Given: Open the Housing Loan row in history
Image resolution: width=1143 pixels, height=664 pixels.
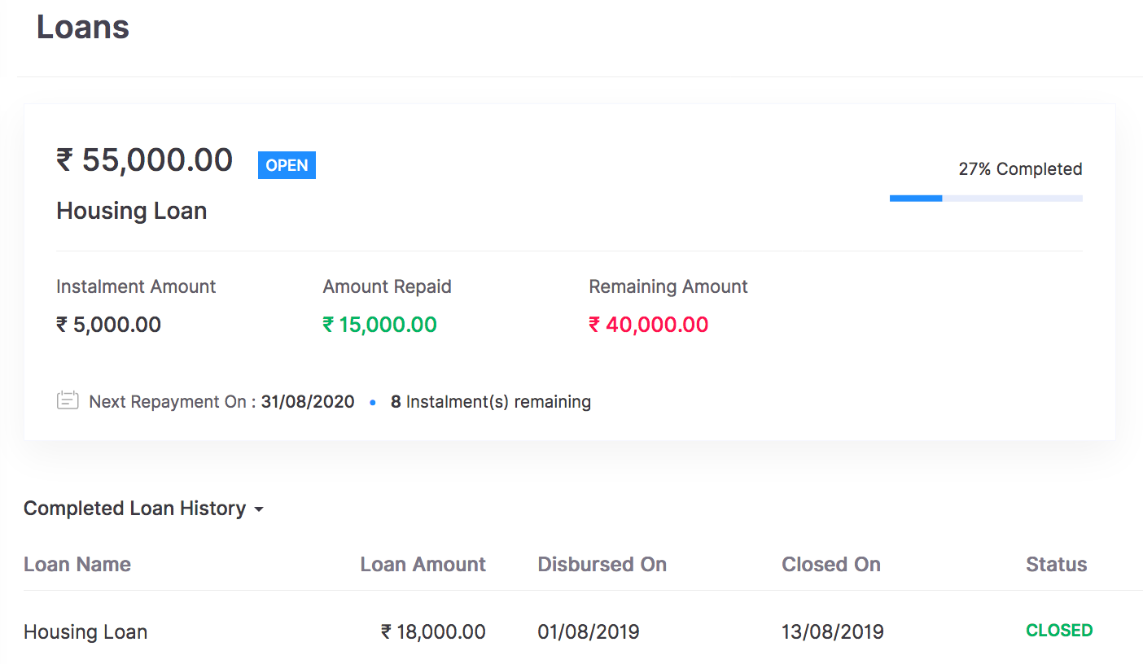Looking at the screenshot, I should [85, 632].
